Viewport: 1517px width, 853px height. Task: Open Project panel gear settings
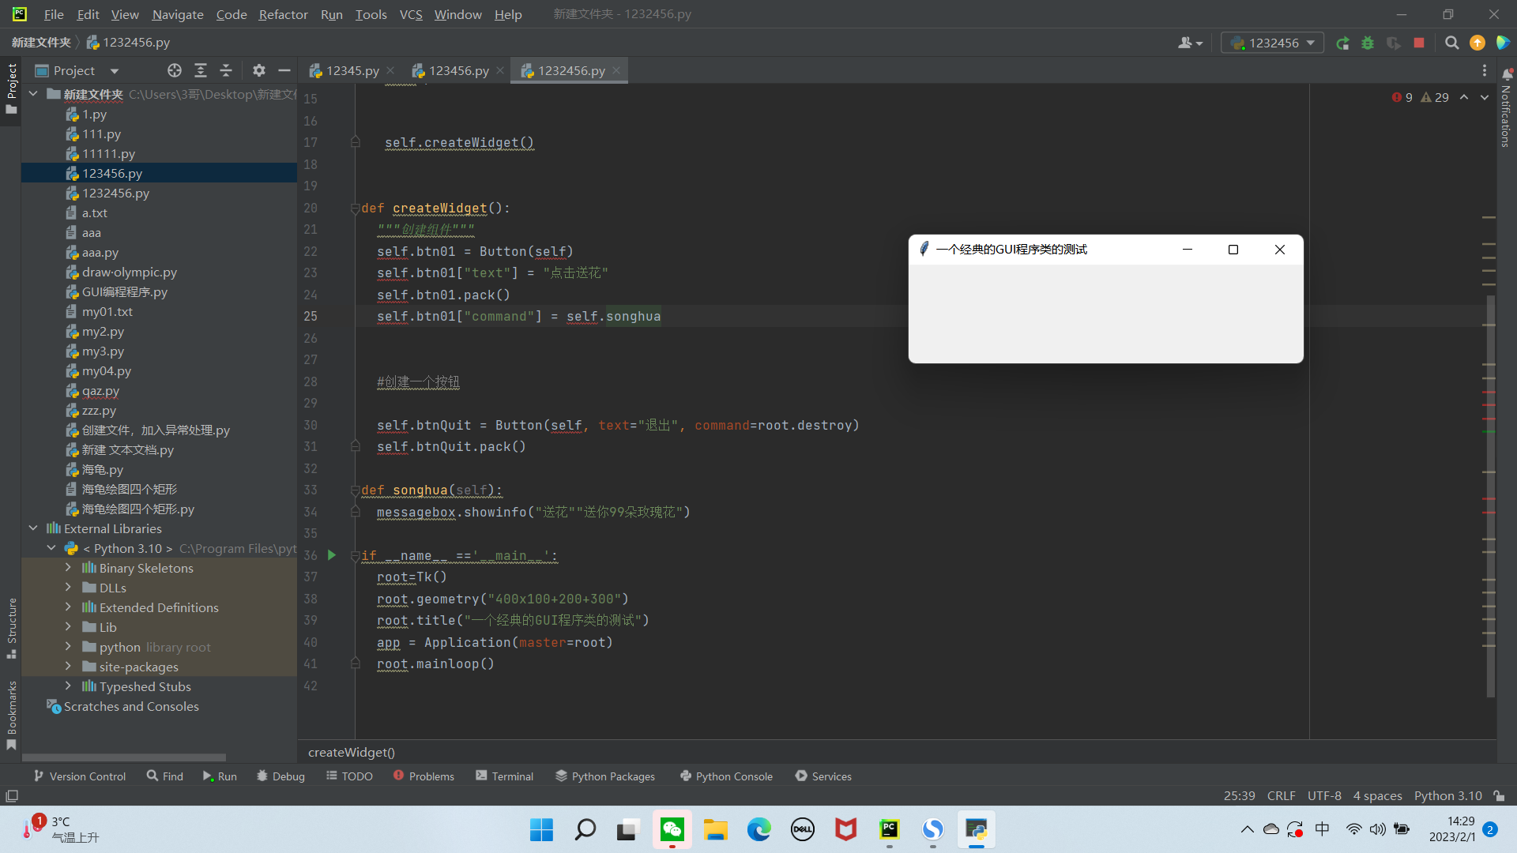(259, 71)
